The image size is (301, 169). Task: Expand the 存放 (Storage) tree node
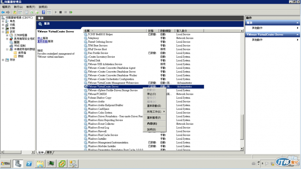pyautogui.click(x=3, y=60)
